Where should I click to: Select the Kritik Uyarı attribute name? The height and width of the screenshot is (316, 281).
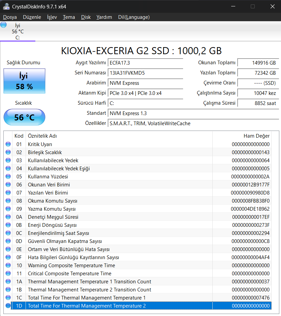click(x=40, y=144)
